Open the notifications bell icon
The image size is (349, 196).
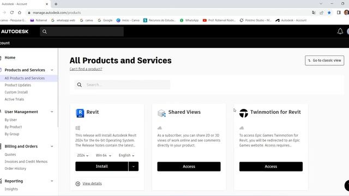tap(340, 32)
